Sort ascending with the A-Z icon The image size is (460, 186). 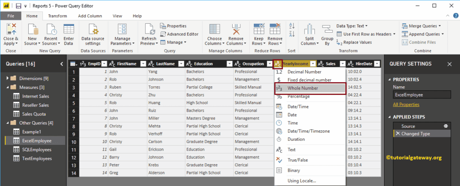coord(292,25)
